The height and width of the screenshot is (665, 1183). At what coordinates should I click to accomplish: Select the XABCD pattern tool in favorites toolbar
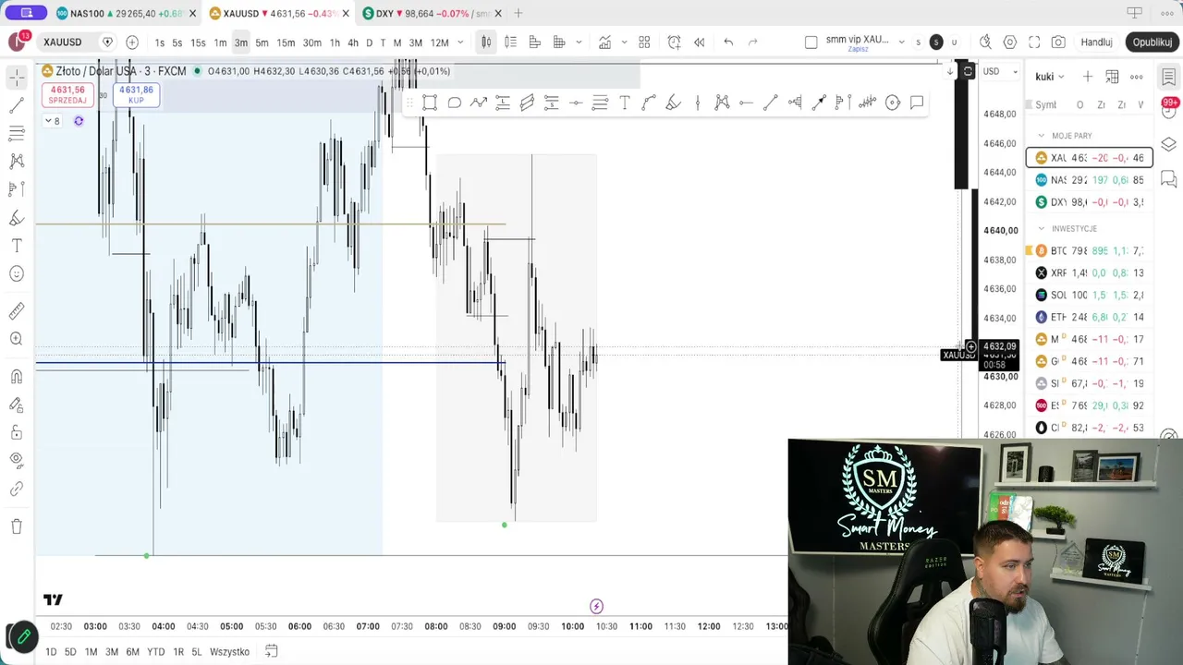click(722, 103)
